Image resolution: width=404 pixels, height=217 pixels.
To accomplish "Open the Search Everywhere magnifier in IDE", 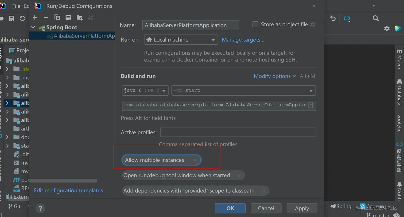I will point(376,18).
